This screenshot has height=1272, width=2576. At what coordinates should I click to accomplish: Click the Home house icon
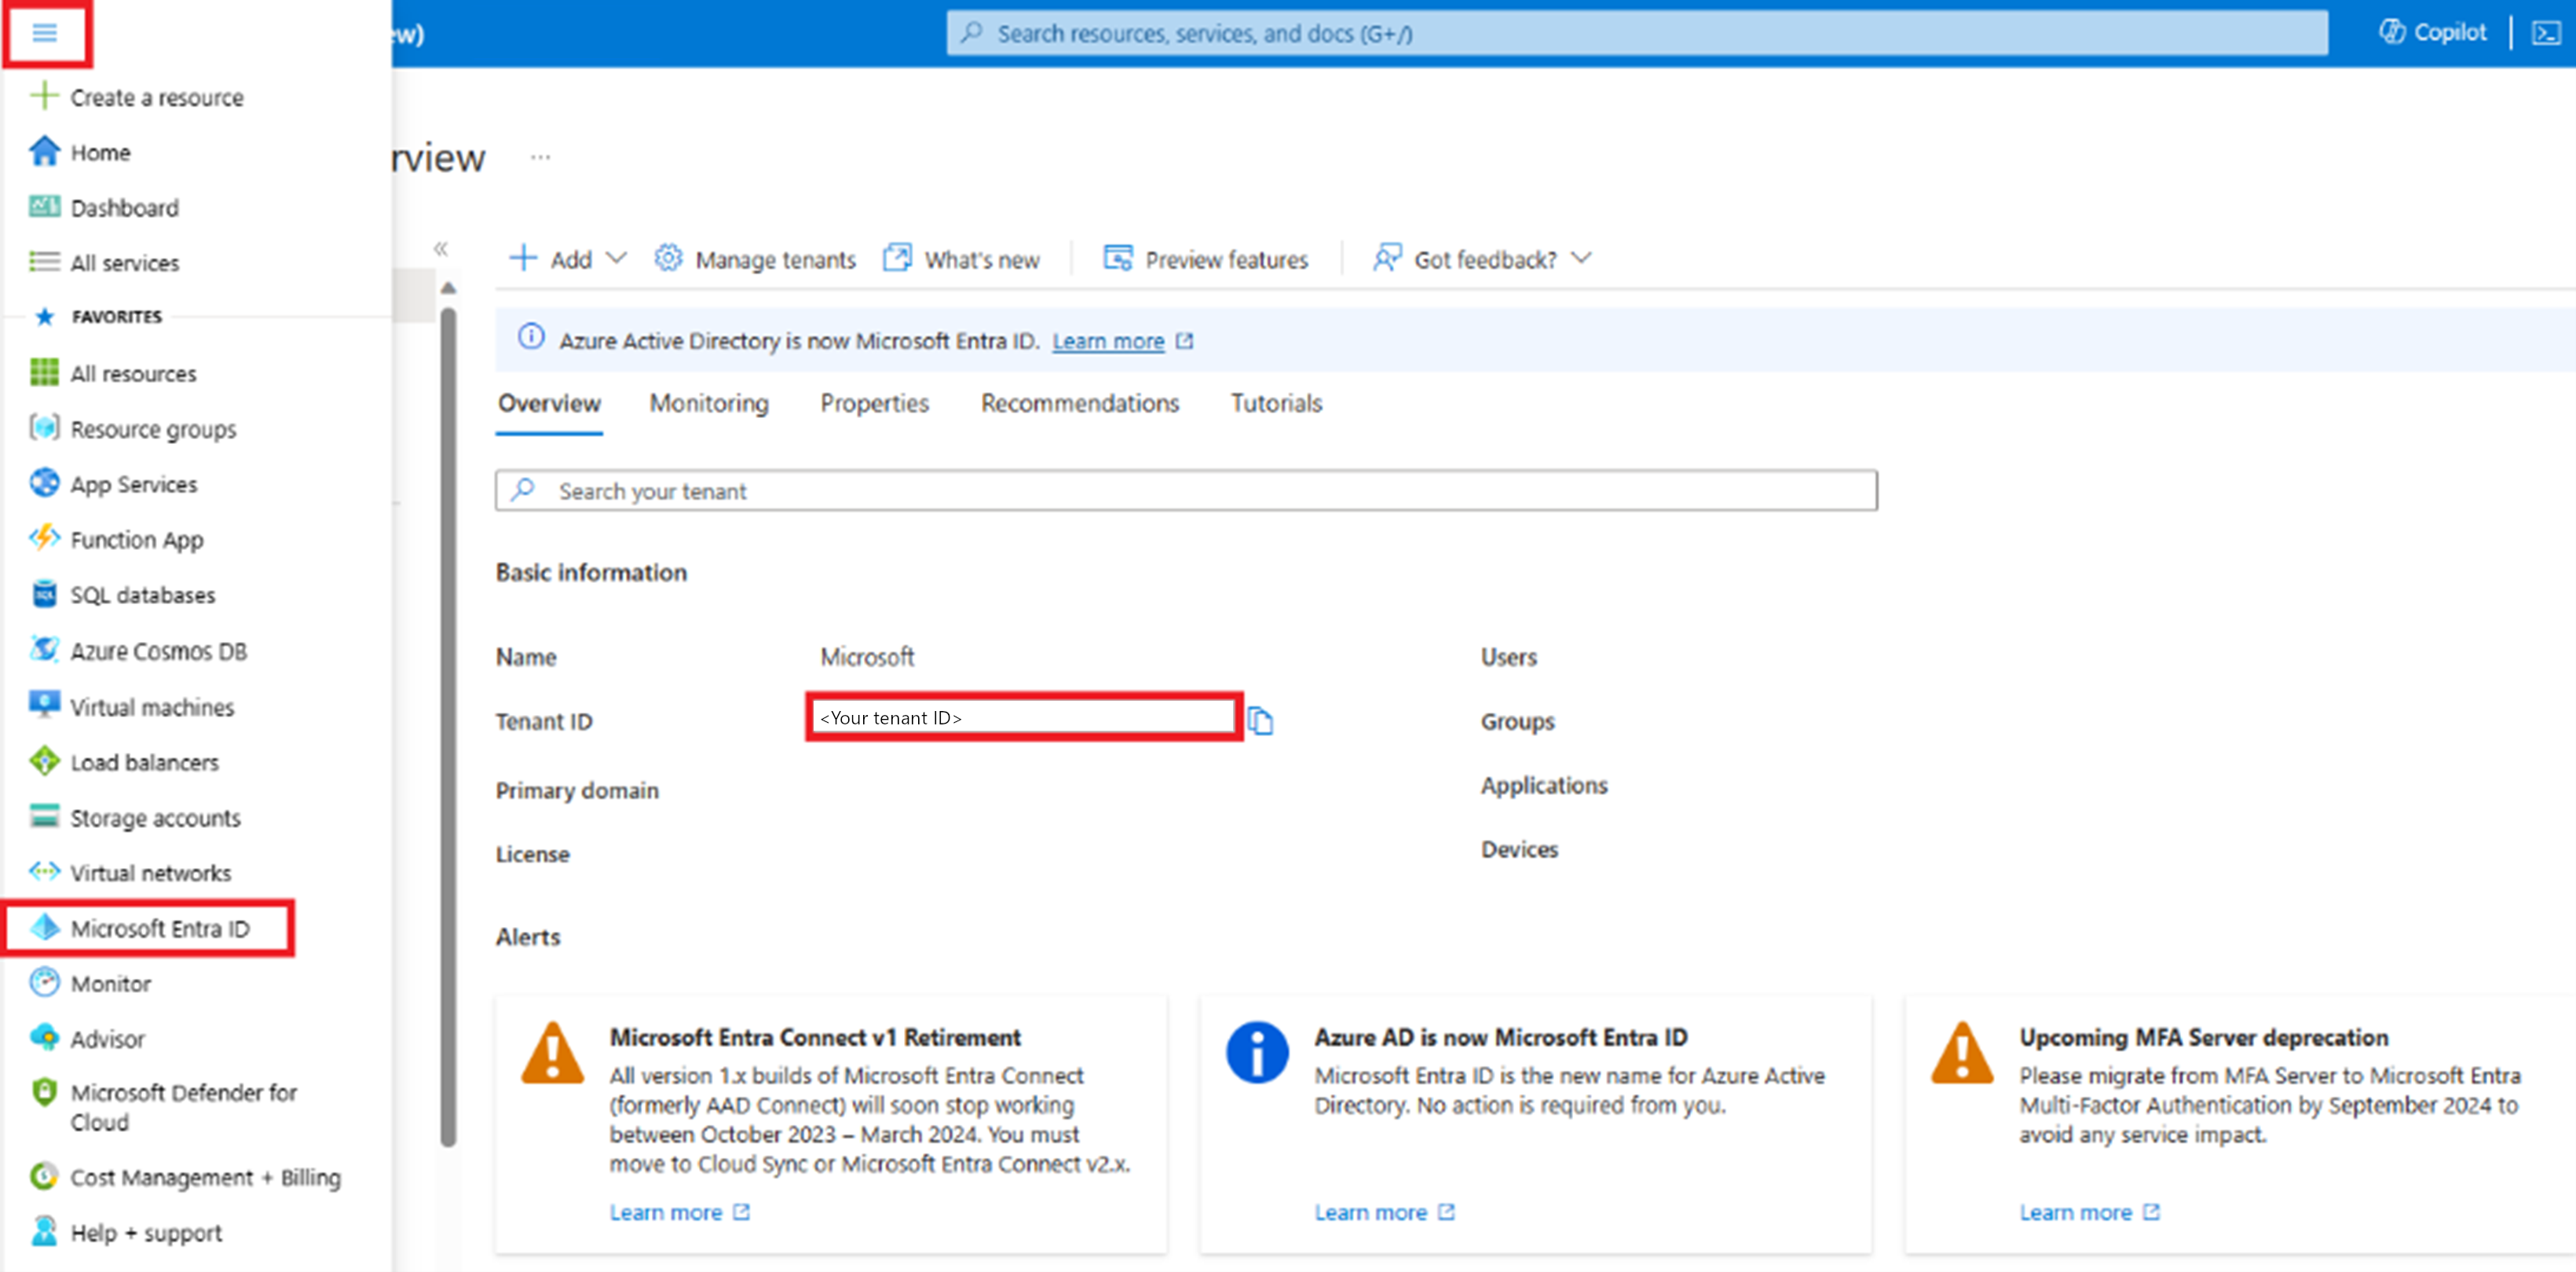[44, 151]
